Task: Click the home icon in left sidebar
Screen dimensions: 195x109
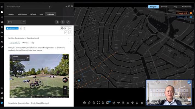Action: 2,93
